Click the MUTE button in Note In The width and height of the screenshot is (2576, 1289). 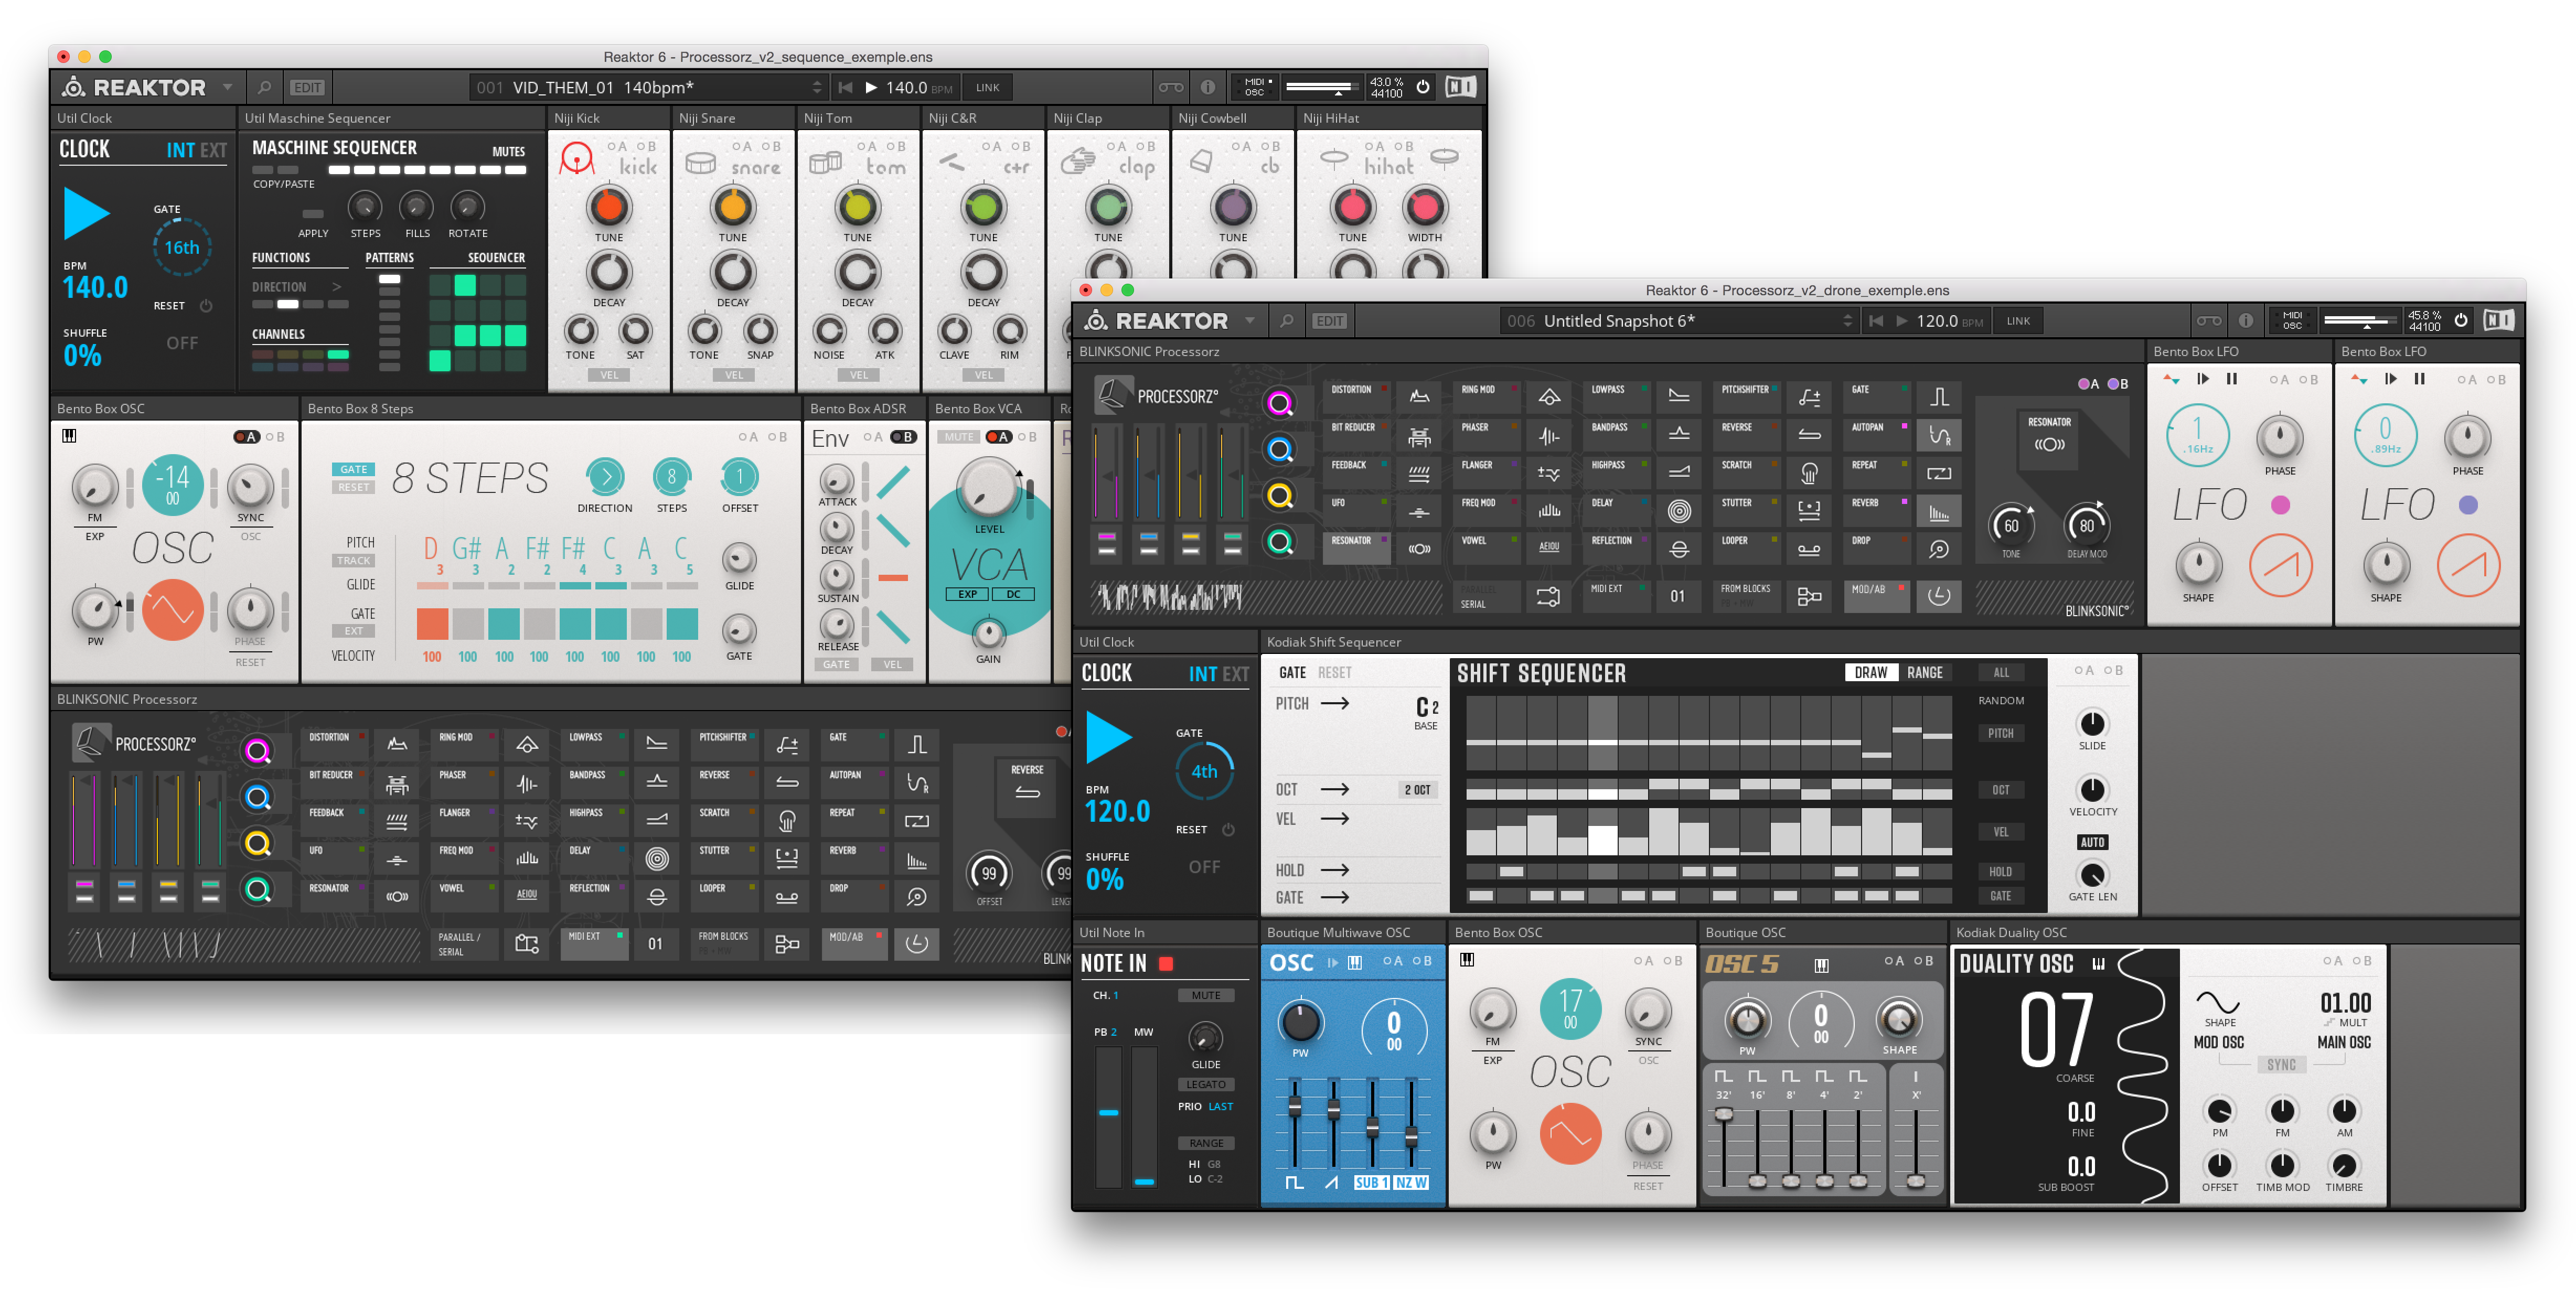(x=1206, y=996)
